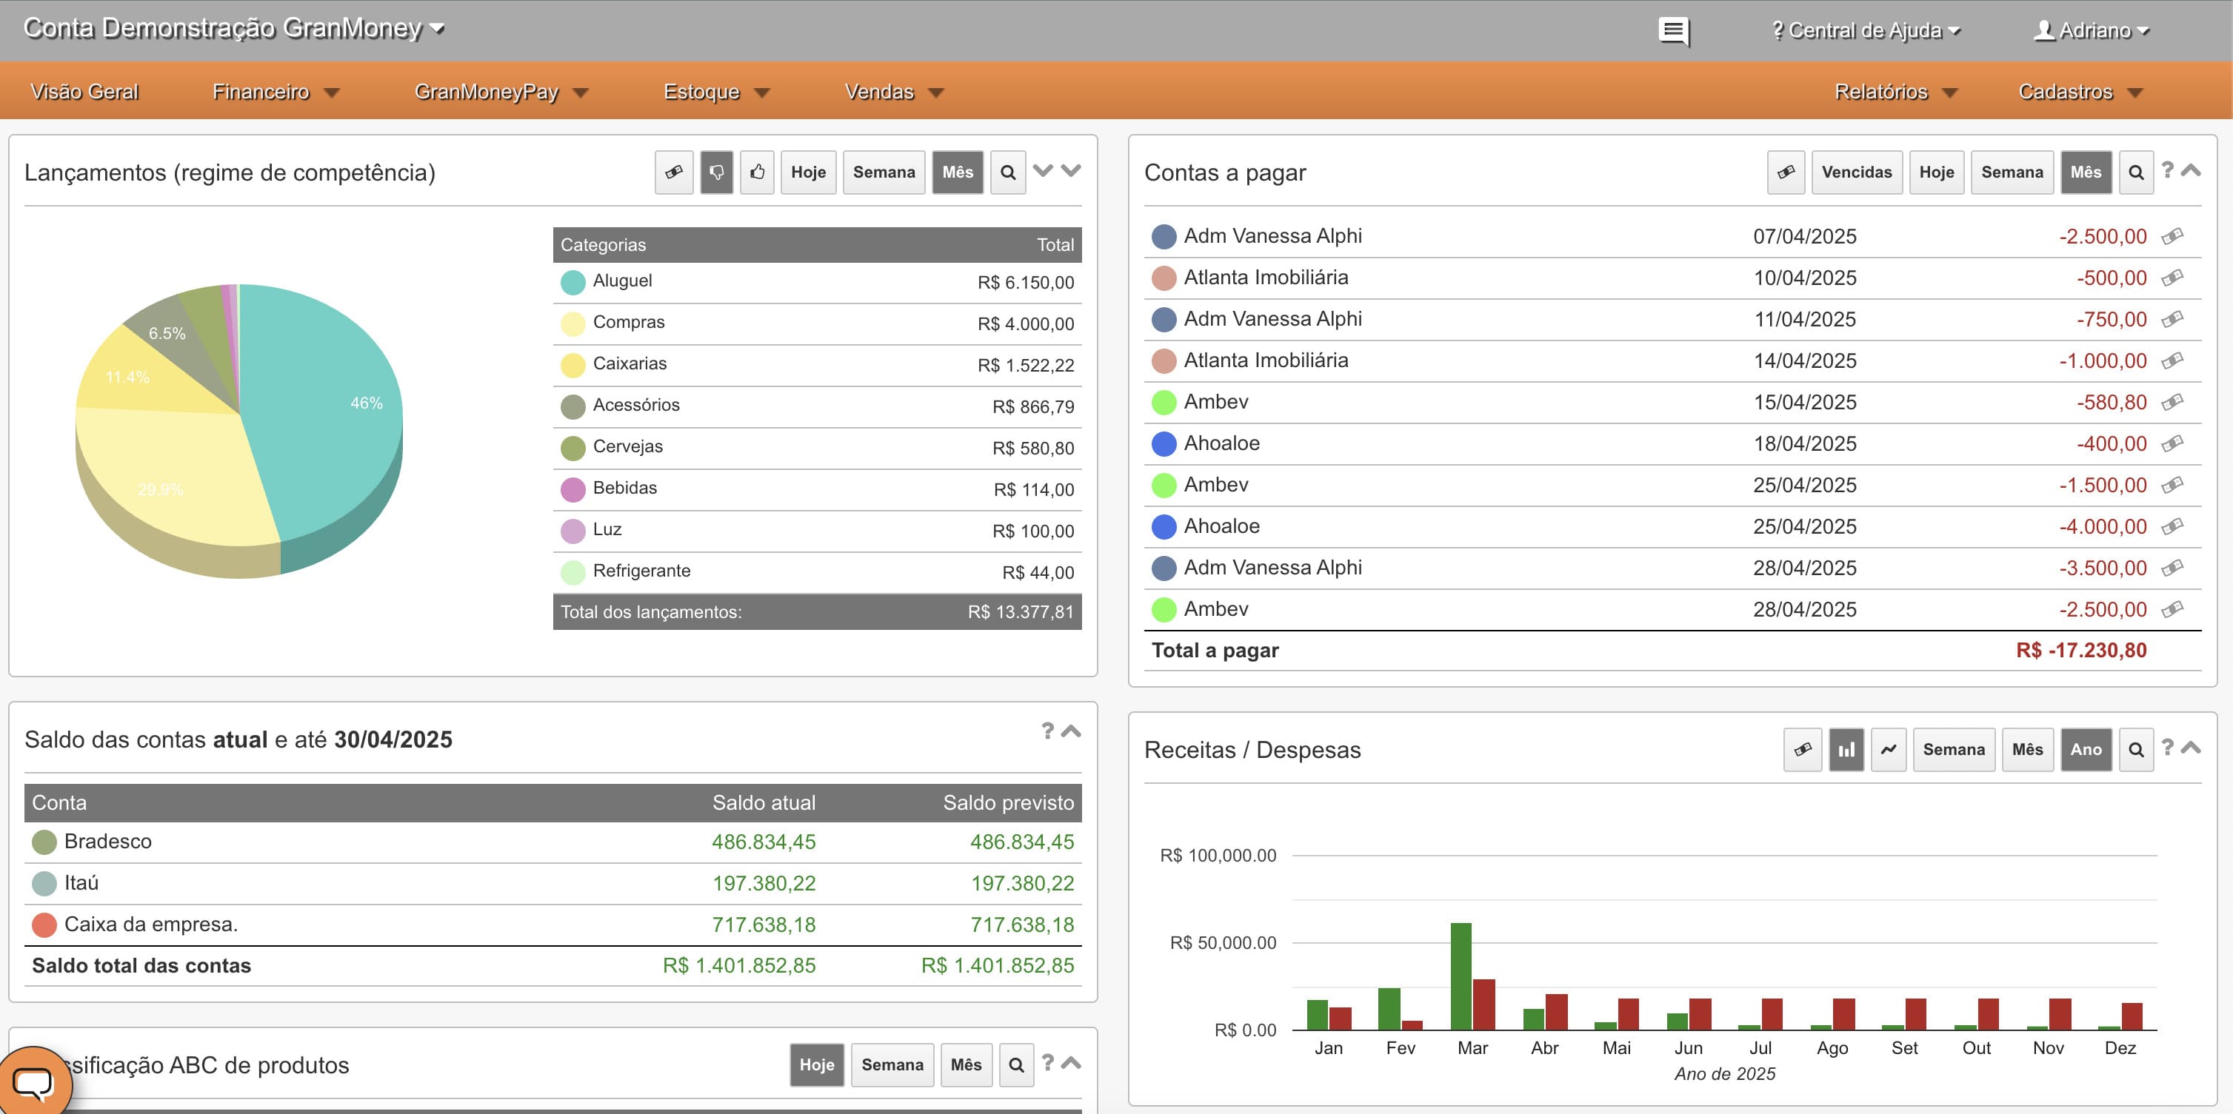Set Receitas / Despesas period to Ano
Image resolution: width=2233 pixels, height=1114 pixels.
click(x=2086, y=750)
